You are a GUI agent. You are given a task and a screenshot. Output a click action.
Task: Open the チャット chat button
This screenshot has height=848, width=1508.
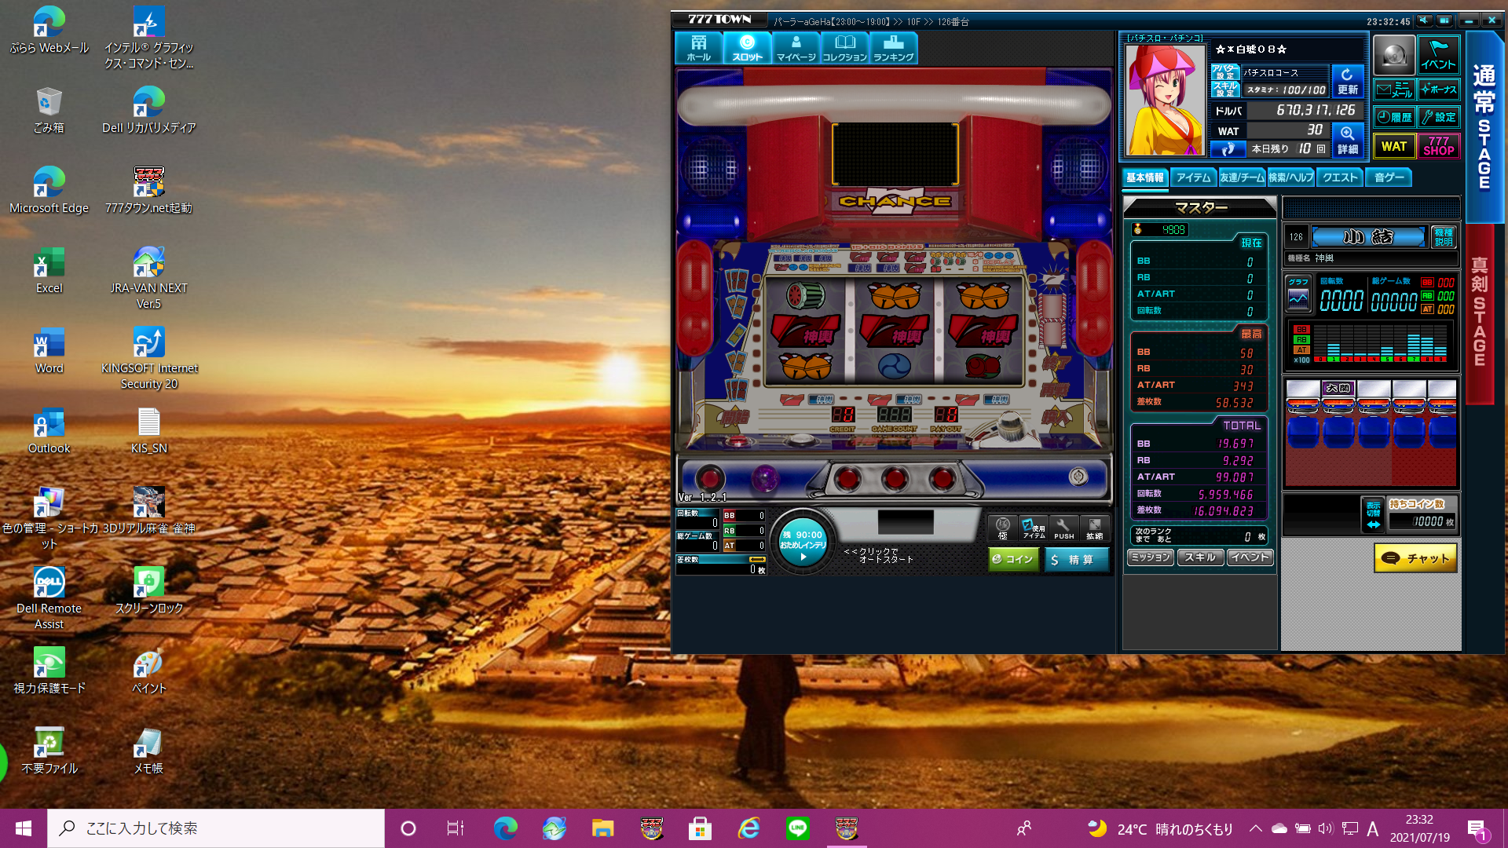pos(1416,558)
